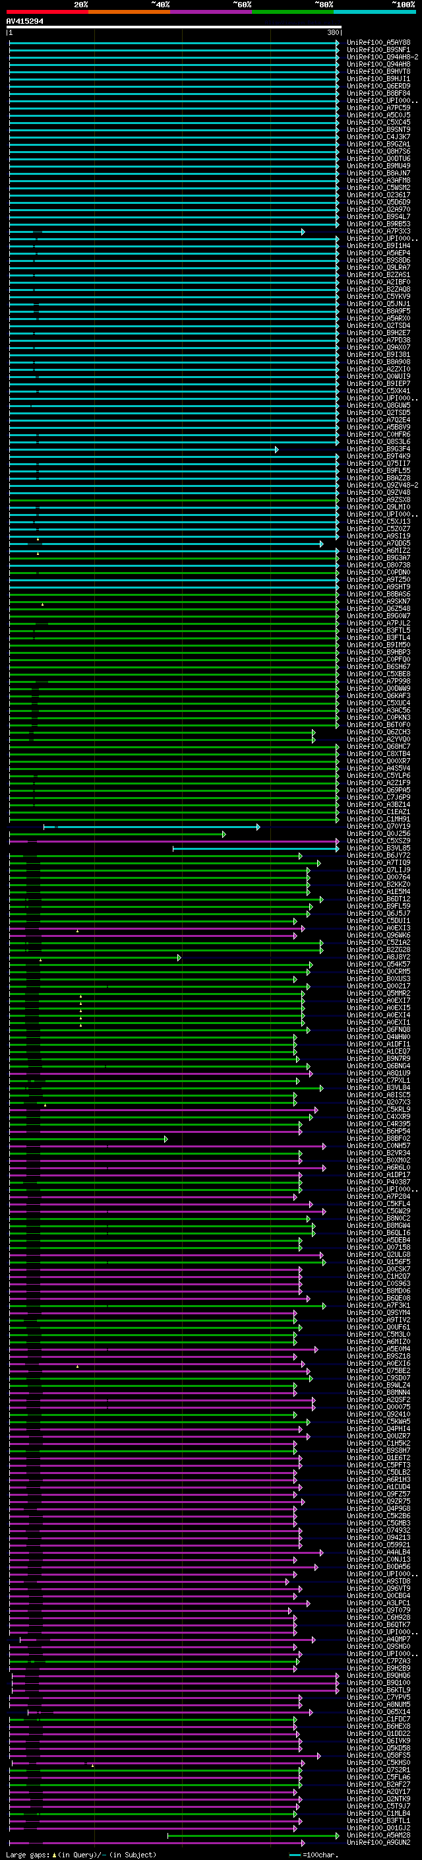Image resolution: width=422 pixels, height=1860 pixels.
Task: Select label UniRef100_C1MH91
Action: pos(378,819)
